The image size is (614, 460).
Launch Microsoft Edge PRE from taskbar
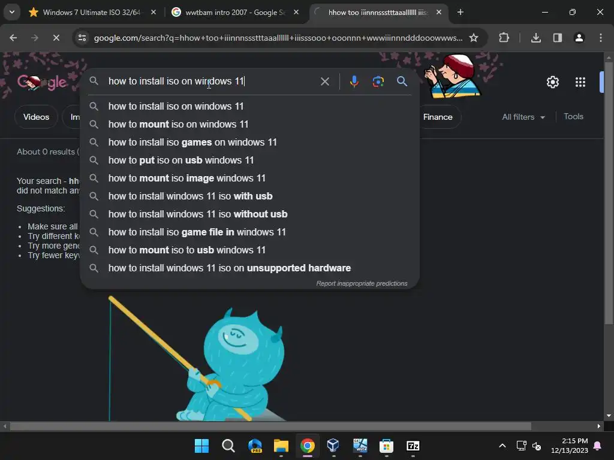pos(255,446)
